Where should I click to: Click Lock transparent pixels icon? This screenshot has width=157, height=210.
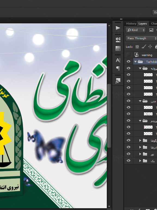click(x=137, y=47)
